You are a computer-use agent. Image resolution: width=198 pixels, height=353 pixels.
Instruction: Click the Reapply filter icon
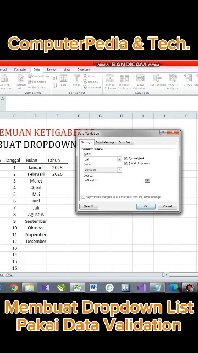point(91,82)
